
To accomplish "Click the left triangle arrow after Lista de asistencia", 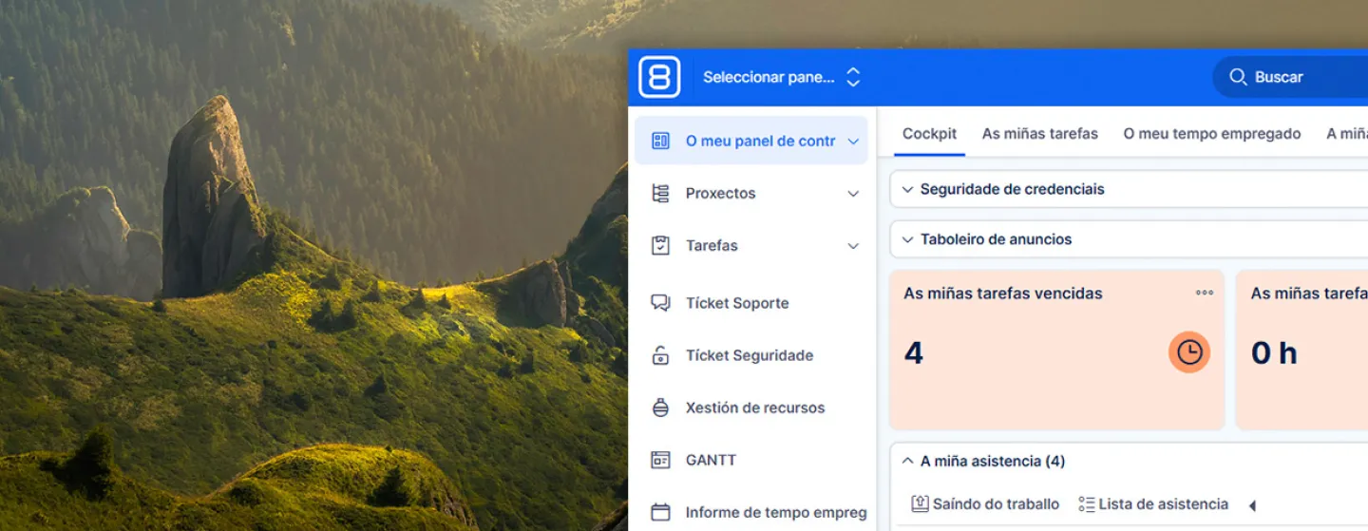I will tap(1252, 505).
